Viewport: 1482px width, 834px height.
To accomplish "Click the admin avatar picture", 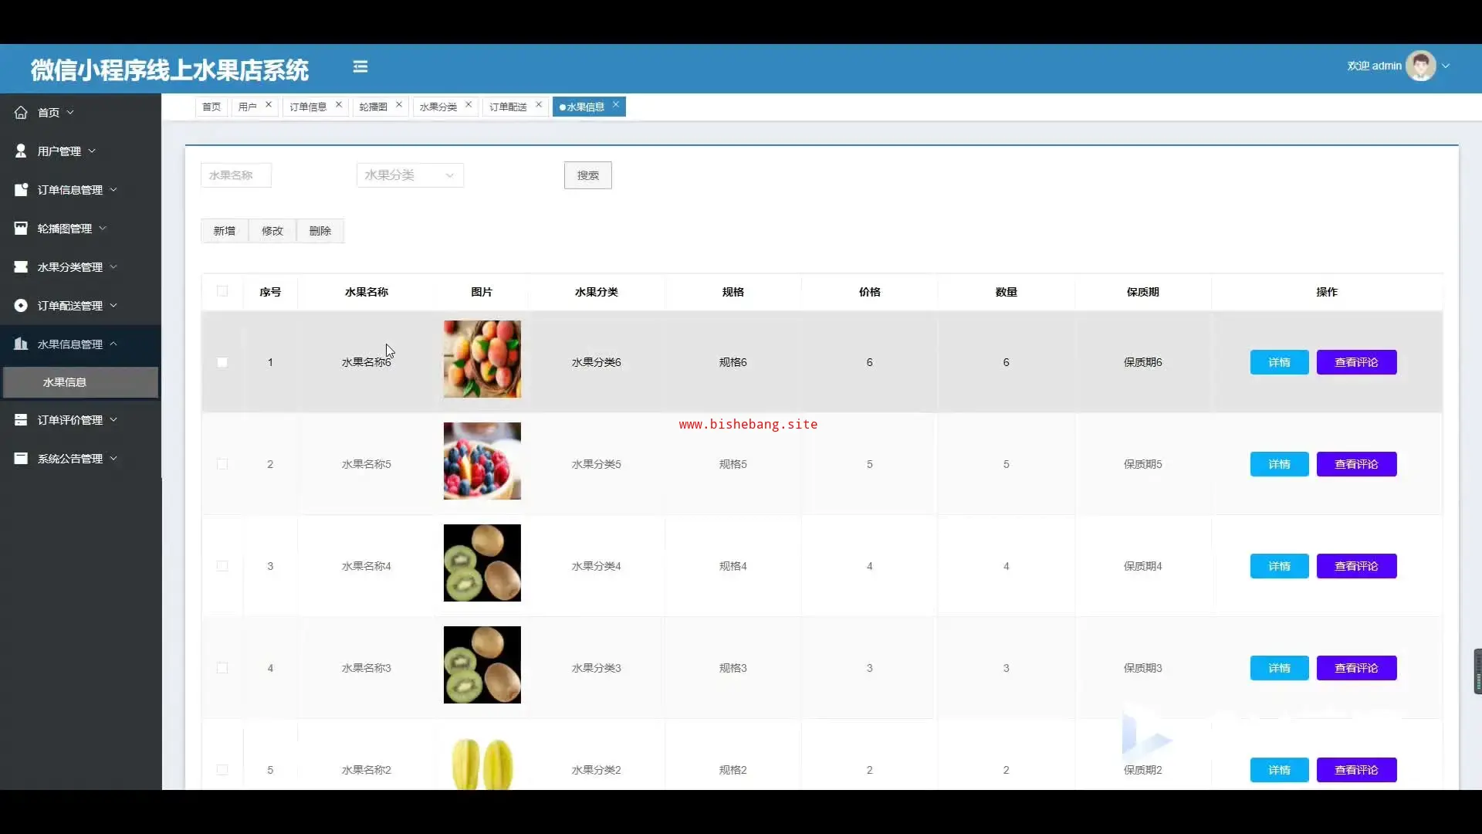I will coord(1420,66).
